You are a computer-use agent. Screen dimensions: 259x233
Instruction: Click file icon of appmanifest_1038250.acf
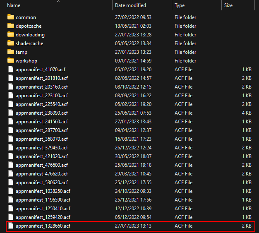(11, 191)
